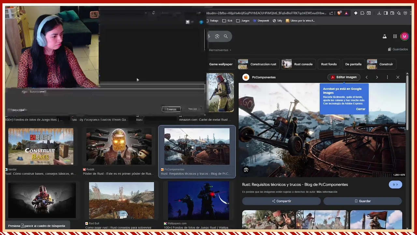Go to the next image in the preview panel
The width and height of the screenshot is (417, 235).
pos(377,77)
